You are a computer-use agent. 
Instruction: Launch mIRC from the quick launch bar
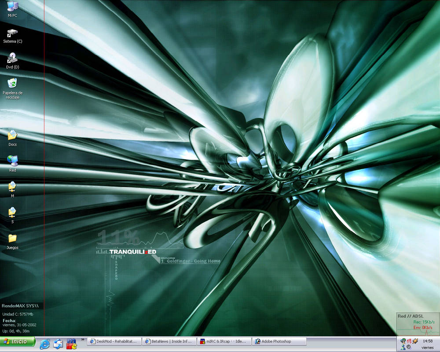(x=71, y=344)
